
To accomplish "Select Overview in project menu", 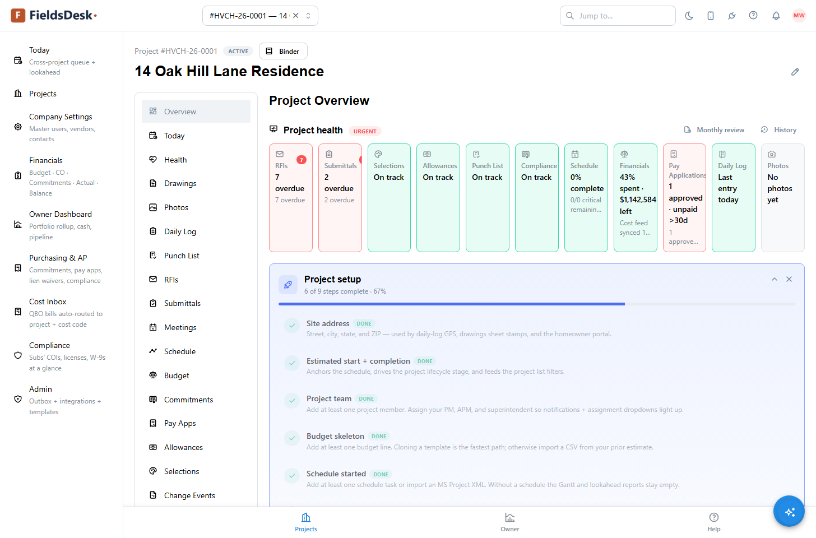I will (x=196, y=112).
